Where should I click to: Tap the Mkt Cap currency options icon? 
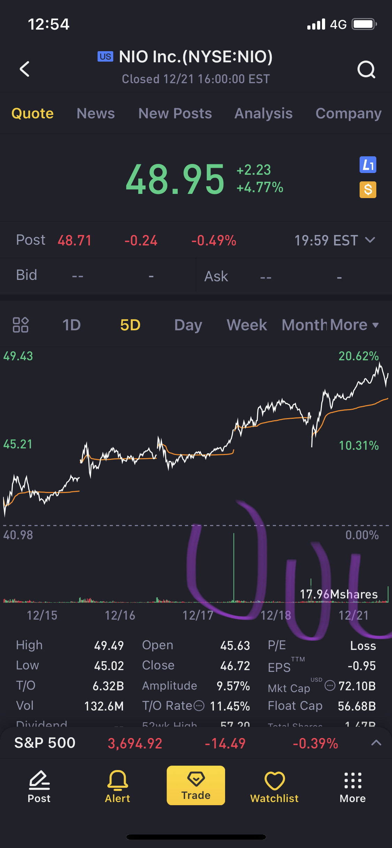point(330,685)
